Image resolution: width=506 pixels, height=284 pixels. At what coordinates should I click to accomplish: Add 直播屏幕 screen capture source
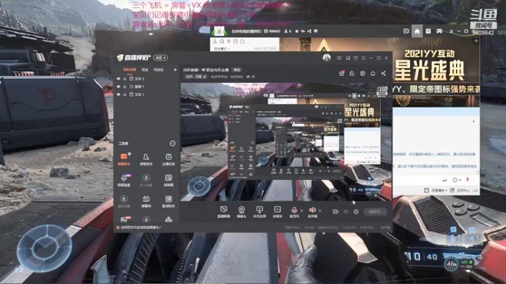[223, 212]
